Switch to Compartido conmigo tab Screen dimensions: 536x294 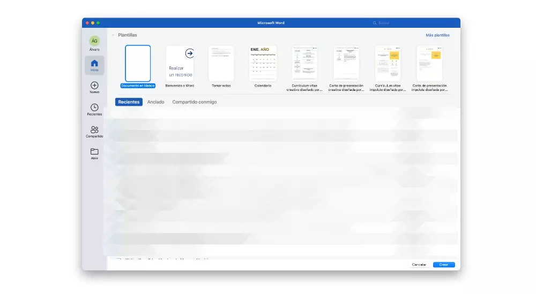coord(195,102)
